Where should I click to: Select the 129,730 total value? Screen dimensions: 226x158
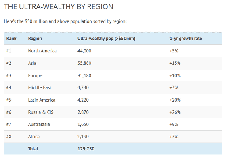click(x=86, y=149)
